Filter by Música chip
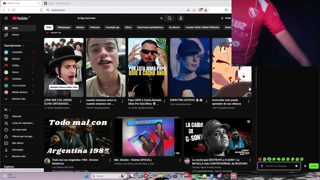This screenshot has width=320, height=180. pos(80,27)
